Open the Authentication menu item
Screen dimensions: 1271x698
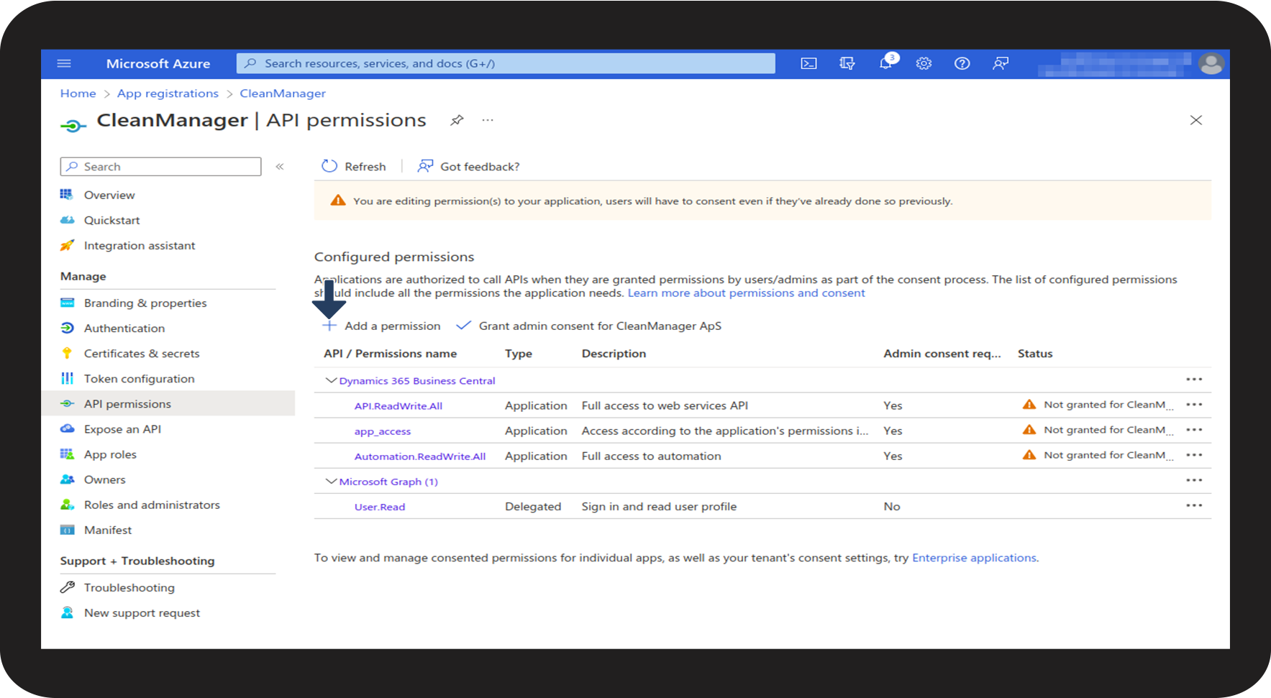coord(124,329)
